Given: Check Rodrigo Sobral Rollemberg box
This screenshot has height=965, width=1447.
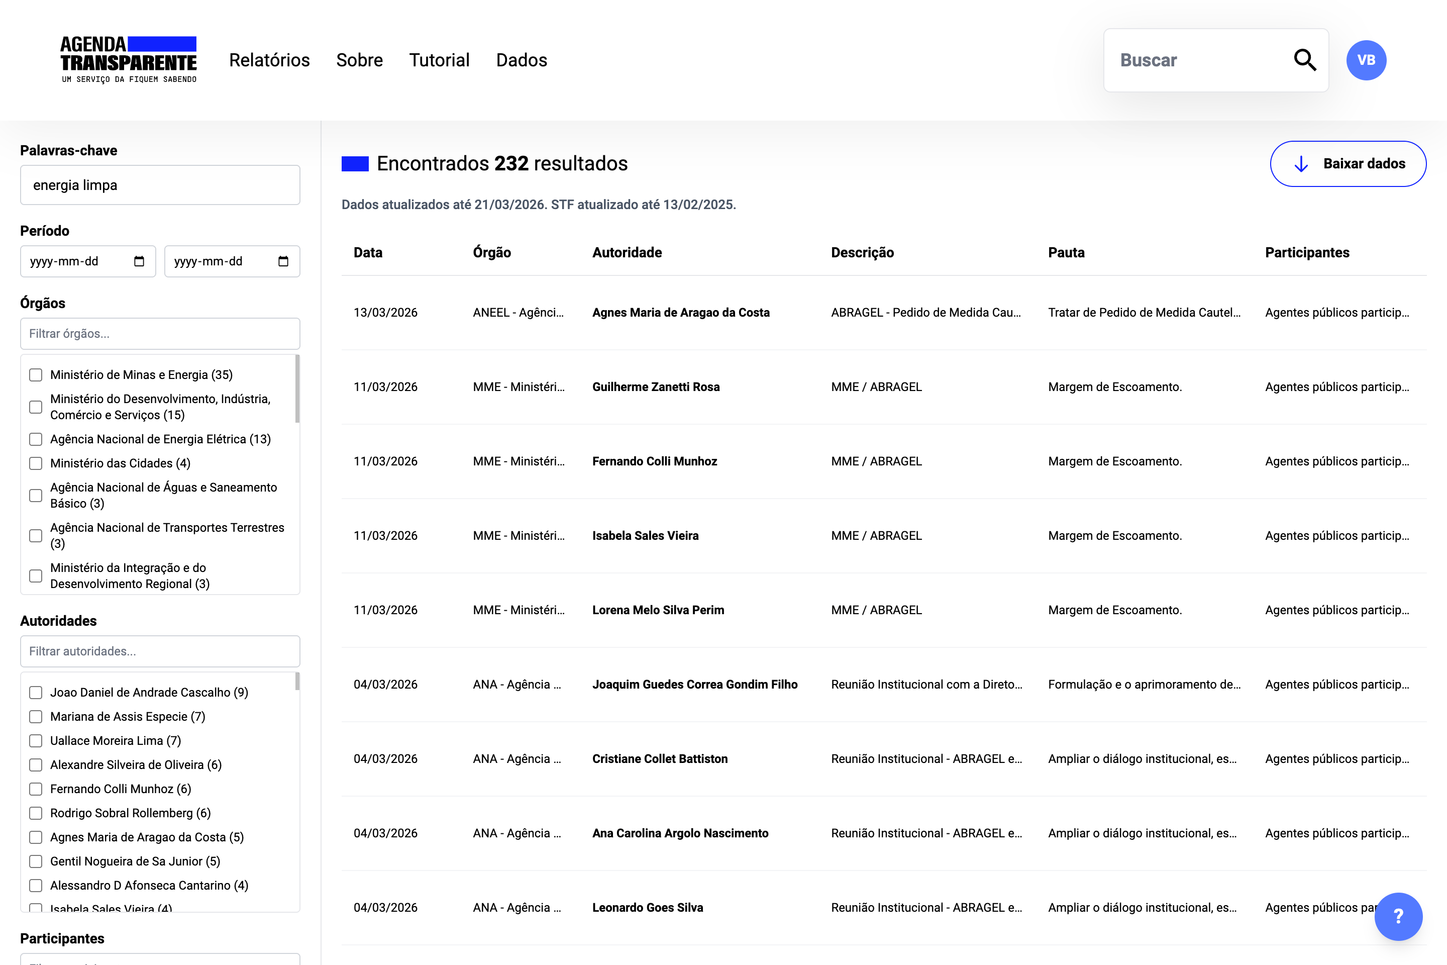Looking at the screenshot, I should [36, 813].
